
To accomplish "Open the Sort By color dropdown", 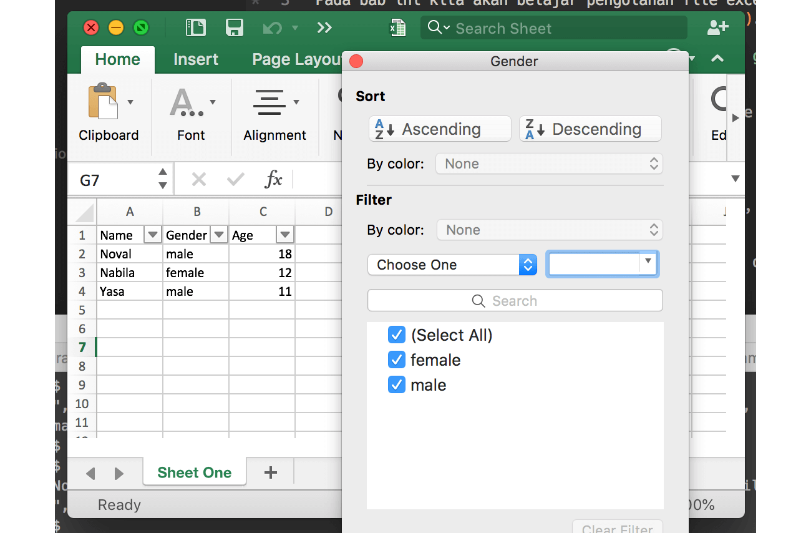I will 549,164.
